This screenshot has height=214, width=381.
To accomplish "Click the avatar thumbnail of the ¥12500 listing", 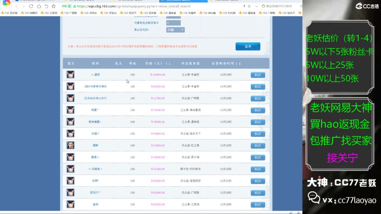I will (x=70, y=145).
